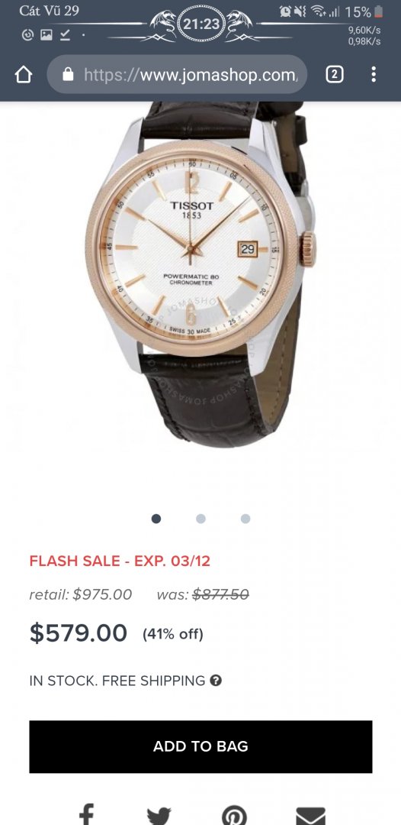The image size is (401, 825).
Task: Tap the battery 15% status indicator
Action: point(364,11)
